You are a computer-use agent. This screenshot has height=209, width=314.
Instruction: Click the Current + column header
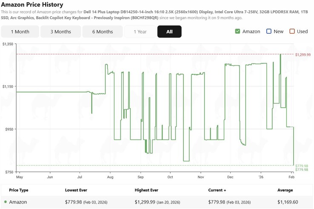(217, 190)
